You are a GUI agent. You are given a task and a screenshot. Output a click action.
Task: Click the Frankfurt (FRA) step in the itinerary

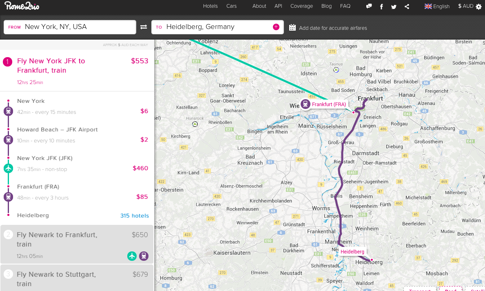click(x=38, y=187)
